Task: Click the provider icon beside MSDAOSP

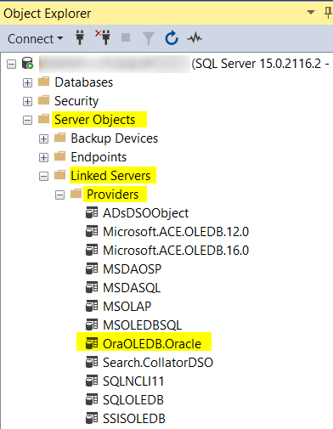Action: click(x=92, y=268)
